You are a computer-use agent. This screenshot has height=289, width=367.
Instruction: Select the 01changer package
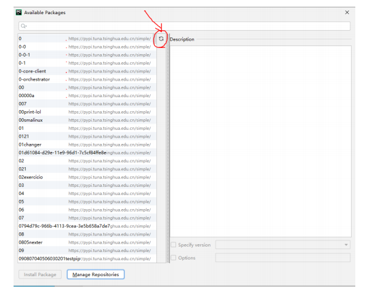click(x=87, y=144)
